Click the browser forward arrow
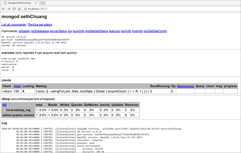241x153 pixels. click(9, 9)
